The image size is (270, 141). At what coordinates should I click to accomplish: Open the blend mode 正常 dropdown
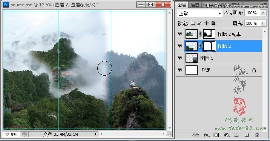pos(199,14)
